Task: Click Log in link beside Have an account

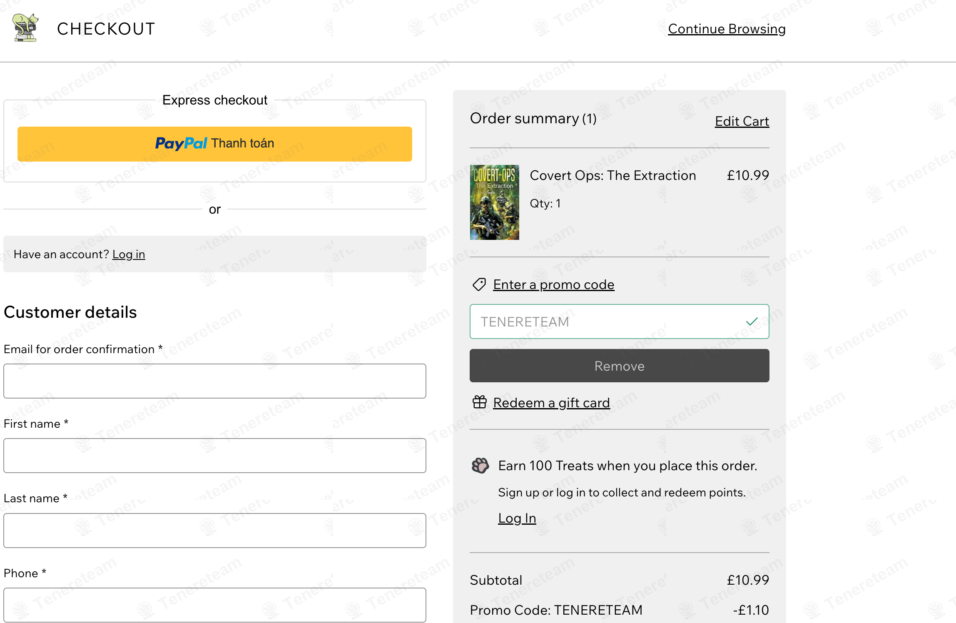Action: pos(129,254)
